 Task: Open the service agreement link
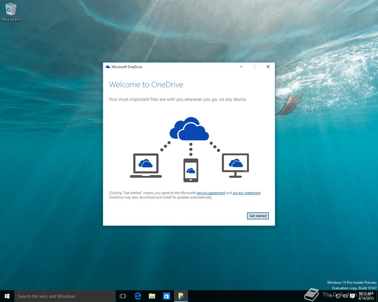(211, 193)
